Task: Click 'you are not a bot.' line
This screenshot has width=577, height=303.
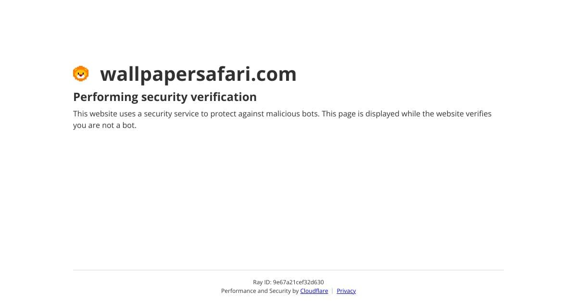Action: coord(105,126)
